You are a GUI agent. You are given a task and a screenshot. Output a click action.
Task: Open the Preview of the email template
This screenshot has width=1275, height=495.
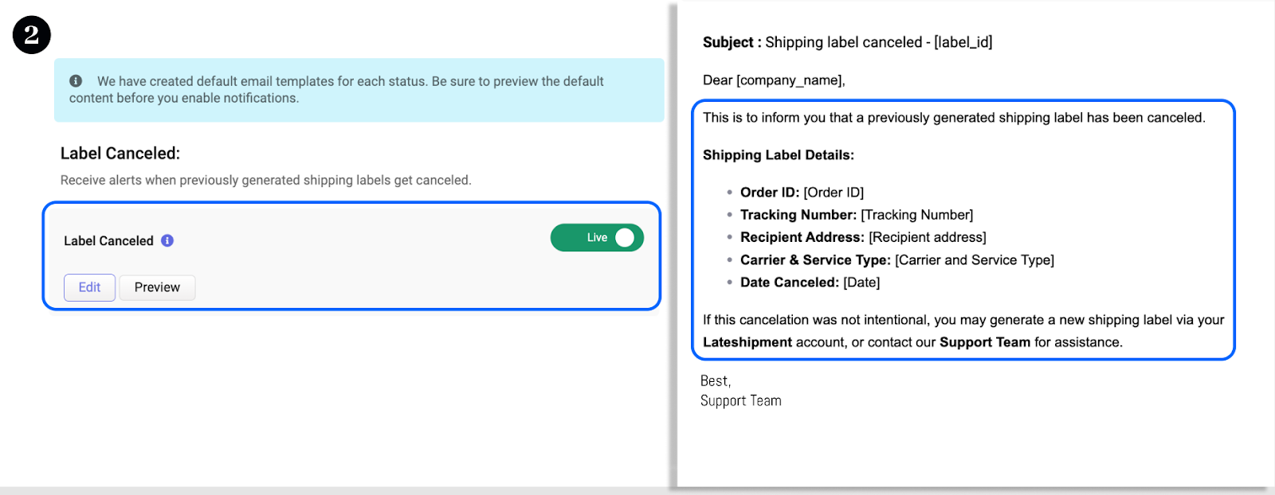pyautogui.click(x=157, y=287)
